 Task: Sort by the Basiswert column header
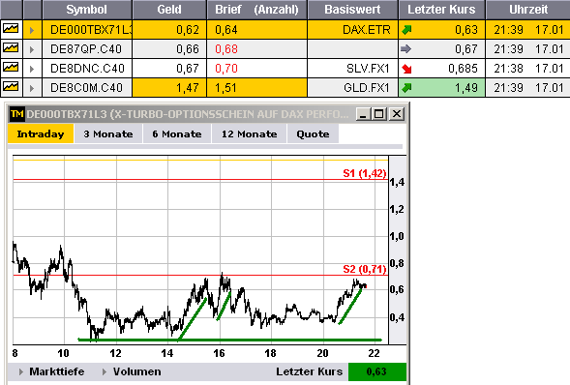(x=352, y=10)
